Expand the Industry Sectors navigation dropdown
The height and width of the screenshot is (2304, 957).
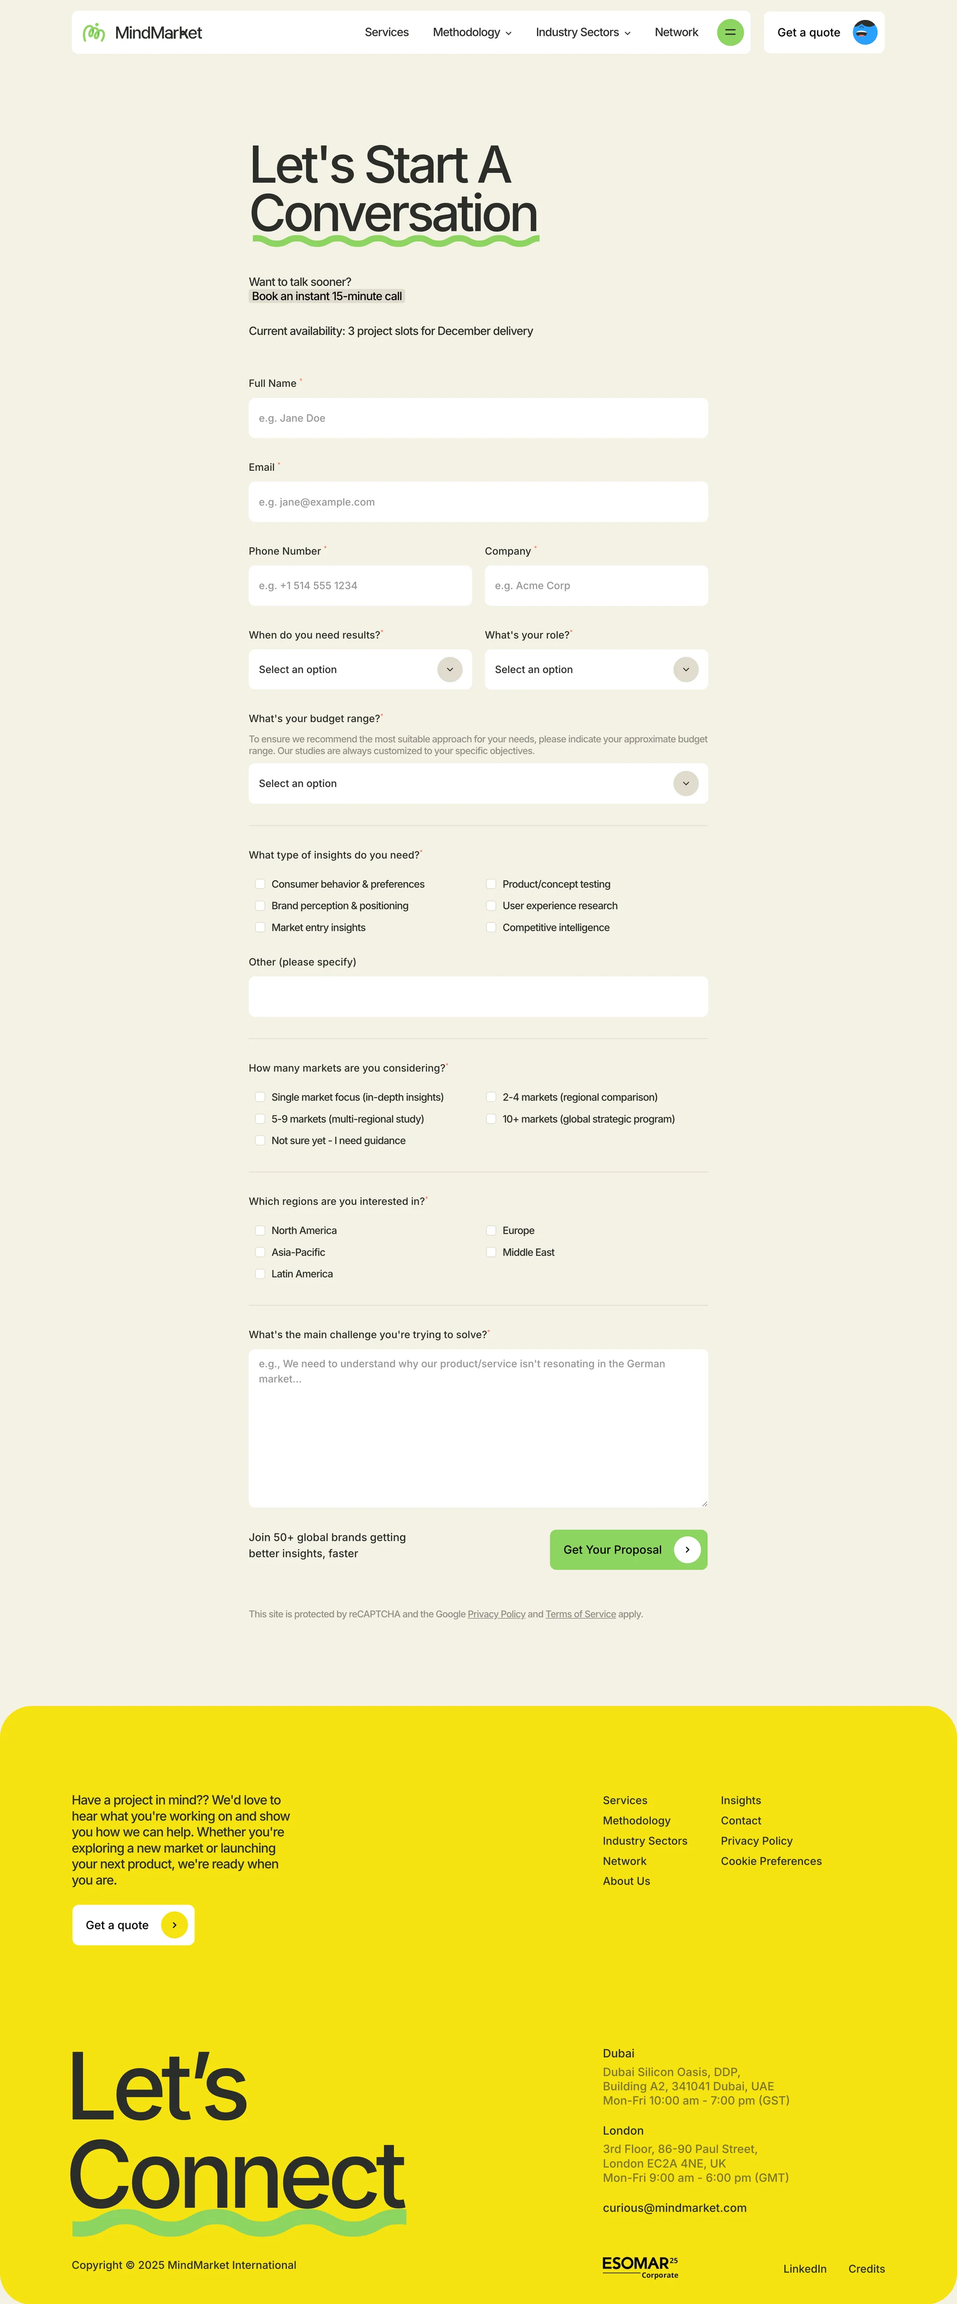pos(582,32)
